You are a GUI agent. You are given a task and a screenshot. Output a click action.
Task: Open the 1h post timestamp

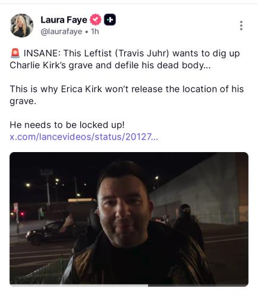[x=95, y=31]
